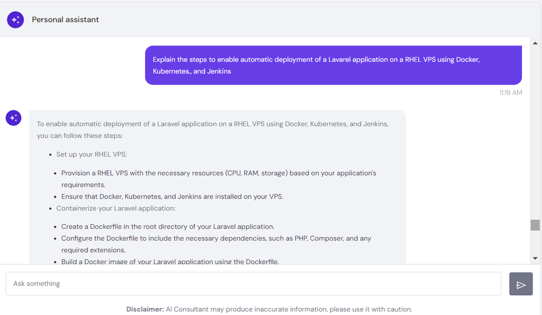Click the 'Containerize your Laravel application:' bullet

[116, 208]
